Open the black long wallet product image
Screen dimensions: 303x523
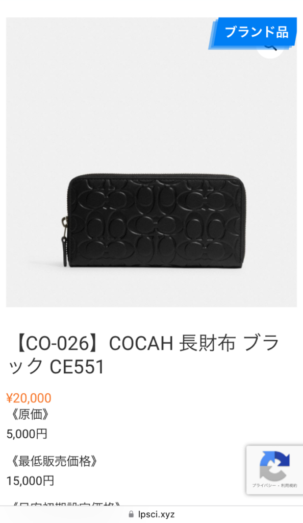click(151, 162)
